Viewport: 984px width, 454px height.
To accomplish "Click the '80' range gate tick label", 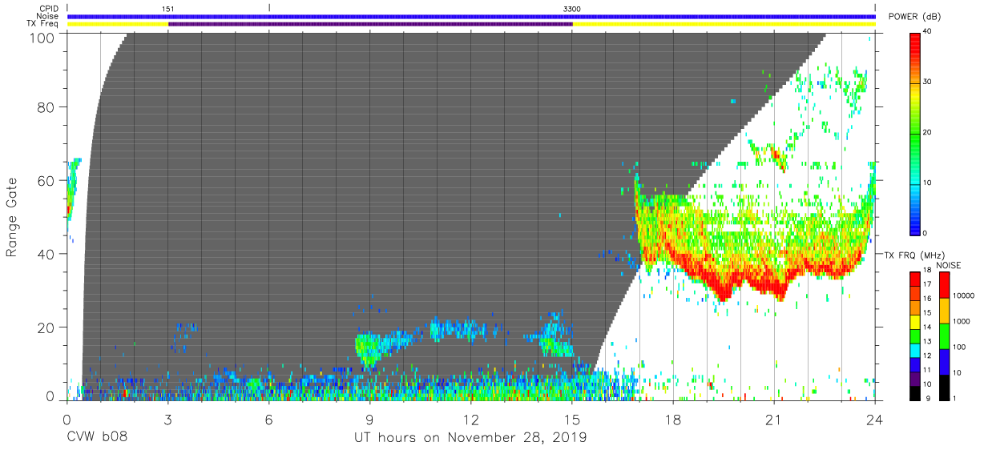I will pos(46,107).
